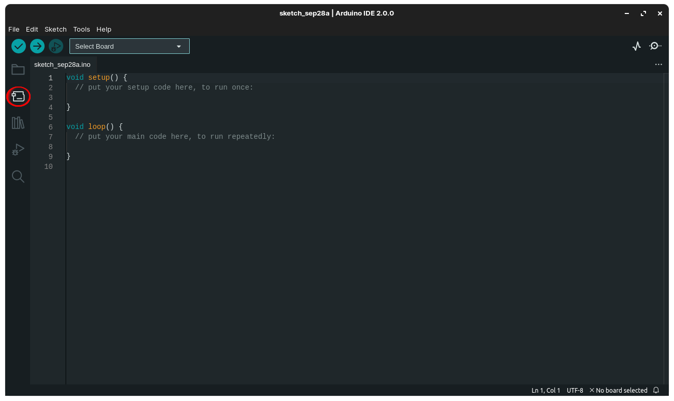Click the editor's vertical scrollbar
The image size is (674, 401).
pyautogui.click(x=666, y=228)
